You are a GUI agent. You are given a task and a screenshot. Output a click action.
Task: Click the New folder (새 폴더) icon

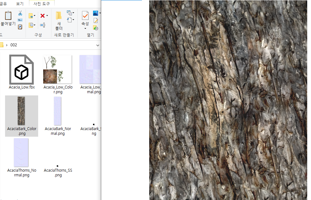(x=59, y=16)
